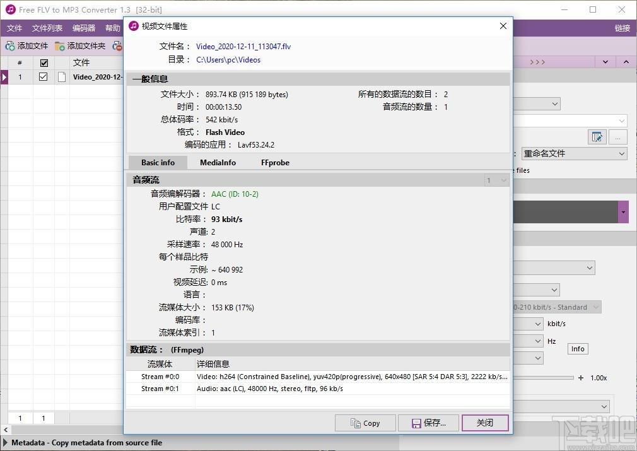Click the 893.74 KB file size value
Image resolution: width=637 pixels, height=451 pixels.
[x=247, y=95]
